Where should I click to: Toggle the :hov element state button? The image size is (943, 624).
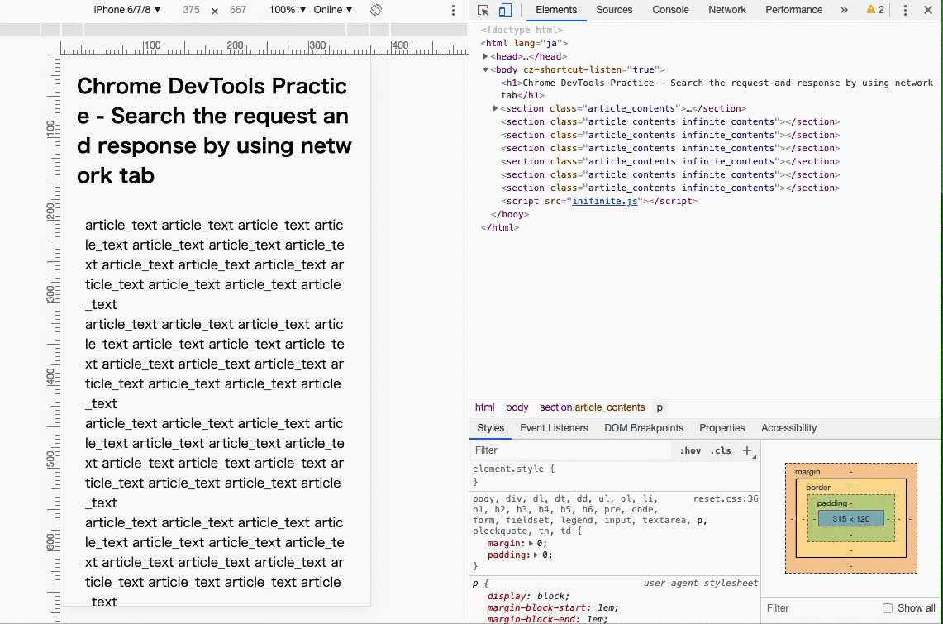(x=690, y=450)
